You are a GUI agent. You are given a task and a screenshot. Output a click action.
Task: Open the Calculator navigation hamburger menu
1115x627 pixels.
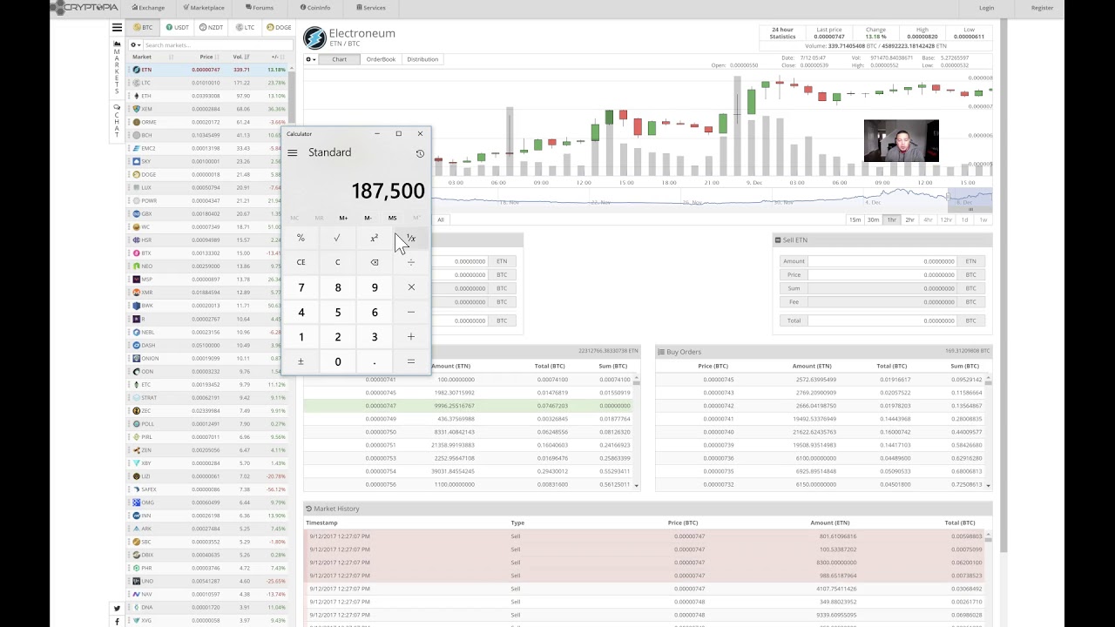(x=293, y=152)
